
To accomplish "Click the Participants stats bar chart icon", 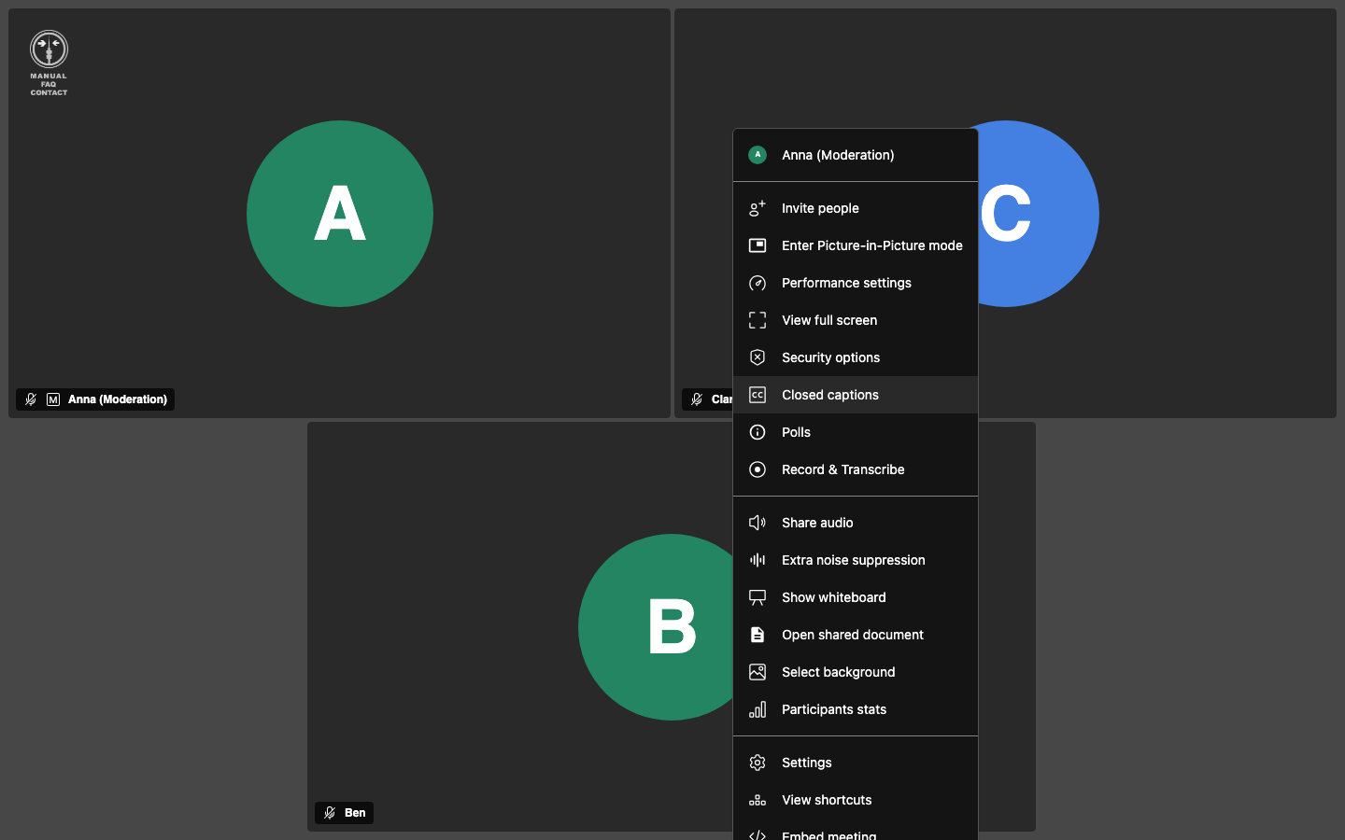I will pos(757,709).
